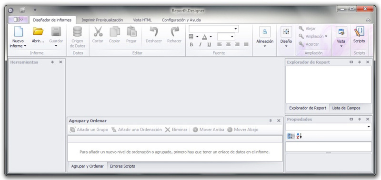
Task: Open the Configuración y Ayuda tab
Action: tap(181, 20)
